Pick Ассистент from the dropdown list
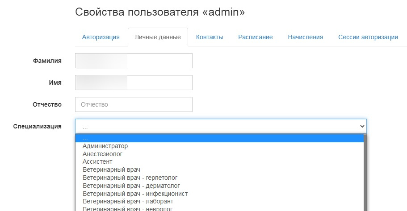 220,162
